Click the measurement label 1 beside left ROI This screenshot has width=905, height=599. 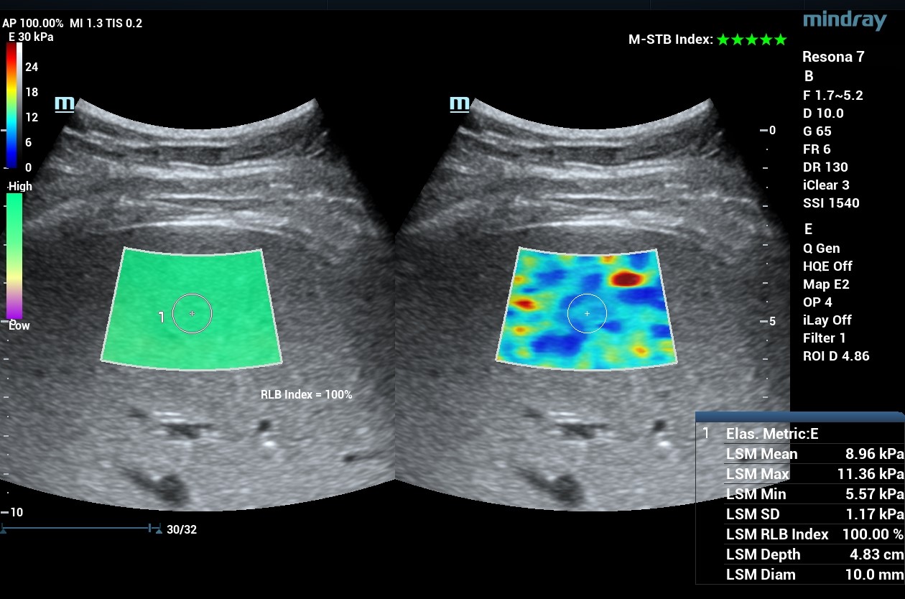162,317
